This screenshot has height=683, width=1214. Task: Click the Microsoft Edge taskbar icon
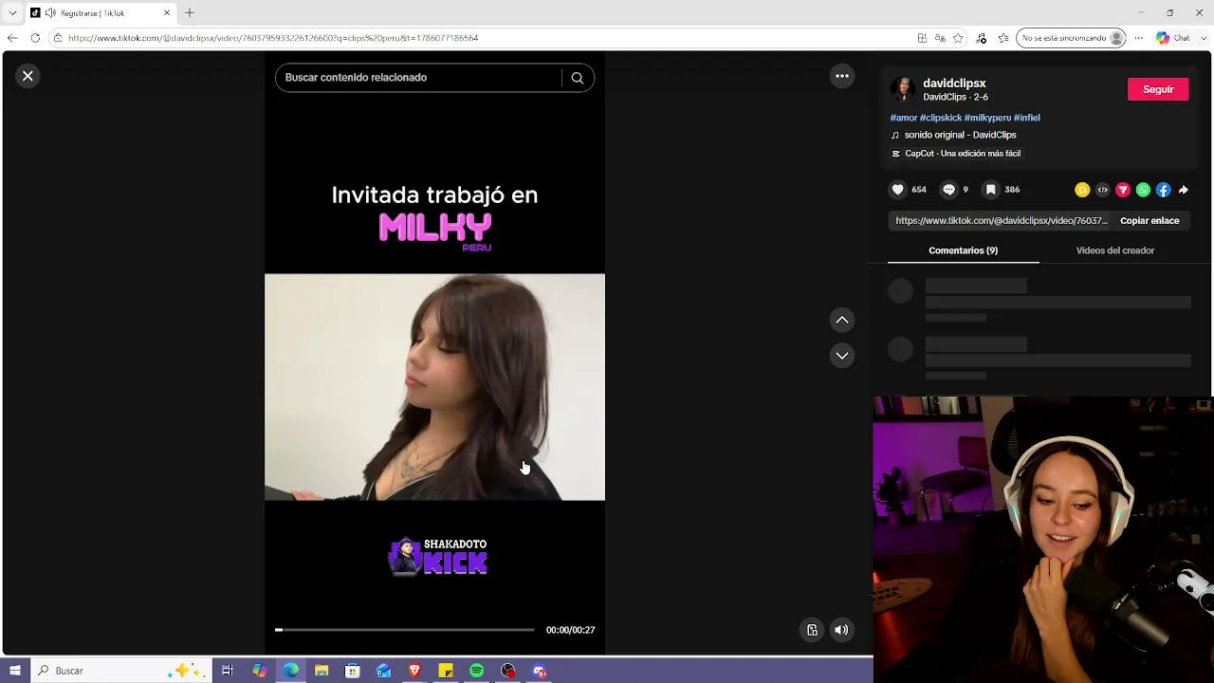(290, 671)
